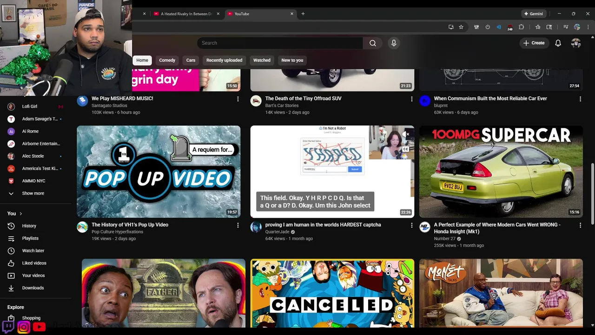Open Number 27 channel avatar
This screenshot has width=595, height=335.
[x=425, y=227]
